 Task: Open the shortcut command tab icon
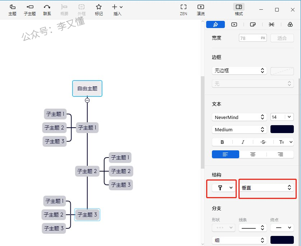(x=272, y=24)
